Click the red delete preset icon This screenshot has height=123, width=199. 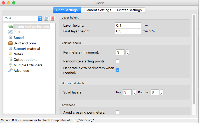[53, 18]
